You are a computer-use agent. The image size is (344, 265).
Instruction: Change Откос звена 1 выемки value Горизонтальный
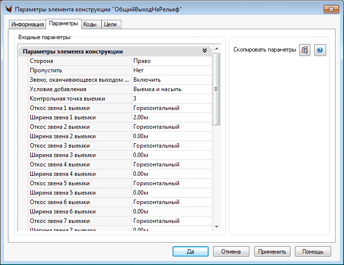[171, 108]
